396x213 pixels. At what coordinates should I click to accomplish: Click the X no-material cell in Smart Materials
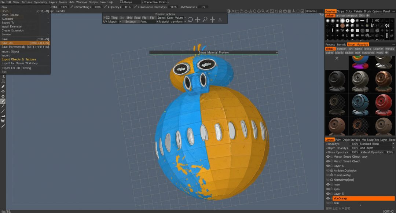pyautogui.click(x=337, y=58)
